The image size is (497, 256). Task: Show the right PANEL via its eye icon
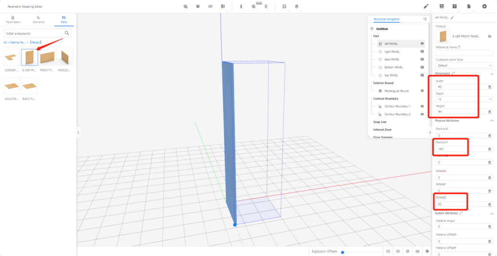tap(422, 52)
